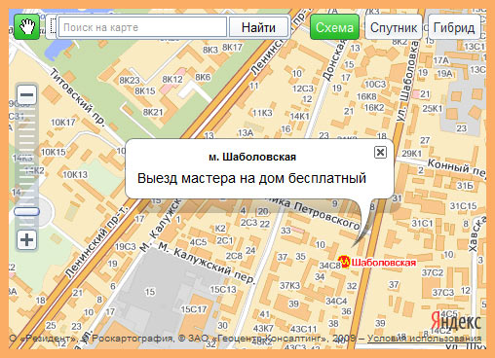Close the м. Шаболовская balloon

[x=380, y=152]
